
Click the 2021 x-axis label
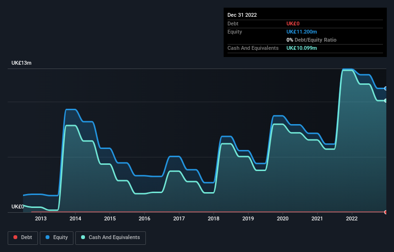[317, 218]
